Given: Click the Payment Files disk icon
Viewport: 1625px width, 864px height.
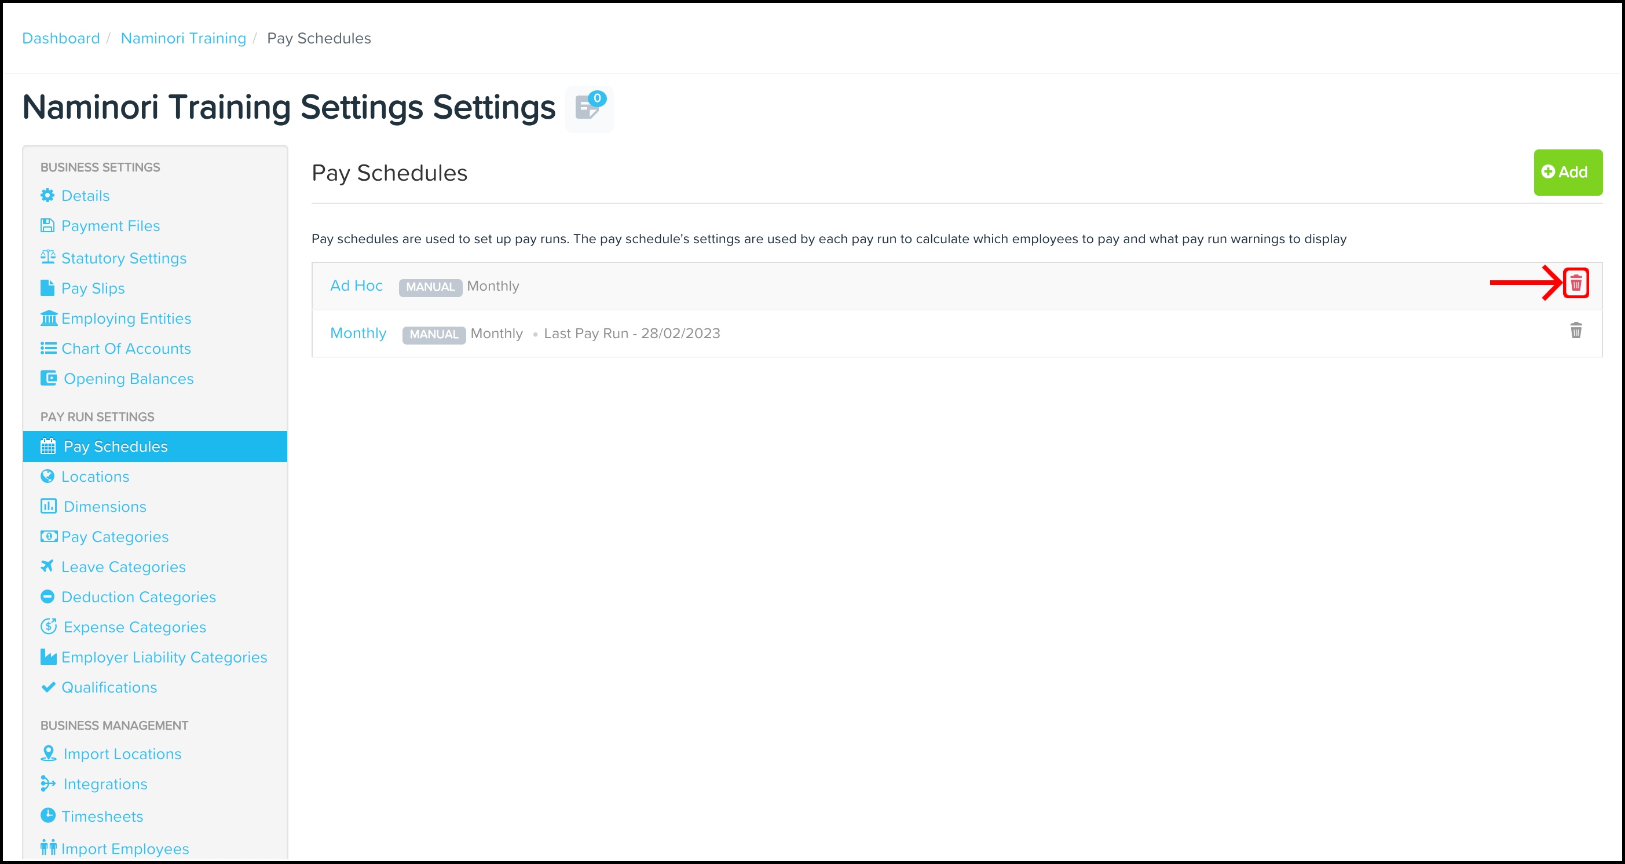Looking at the screenshot, I should click(47, 226).
